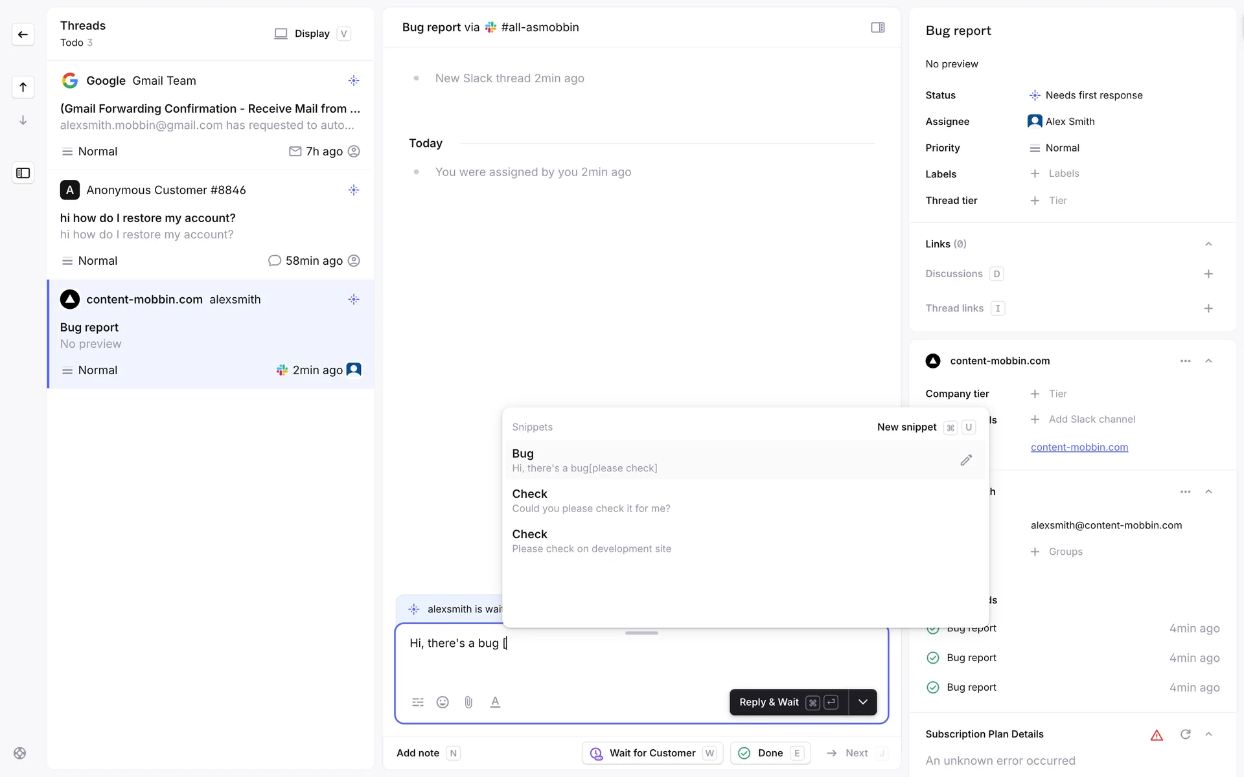The image size is (1244, 777).
Task: Open text formatting options icon
Action: [x=495, y=702]
